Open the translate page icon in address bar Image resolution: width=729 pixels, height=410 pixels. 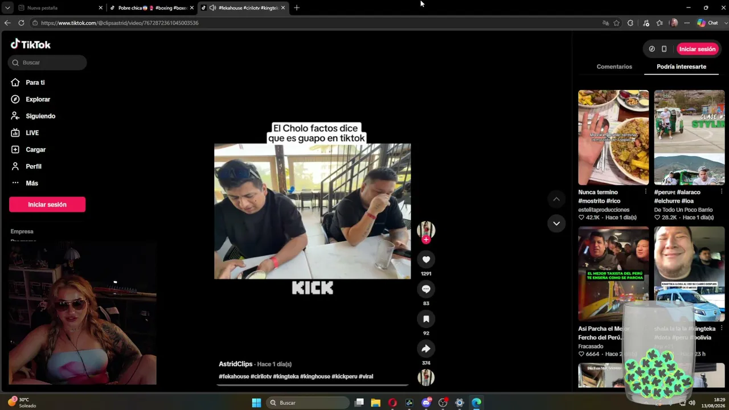click(606, 23)
